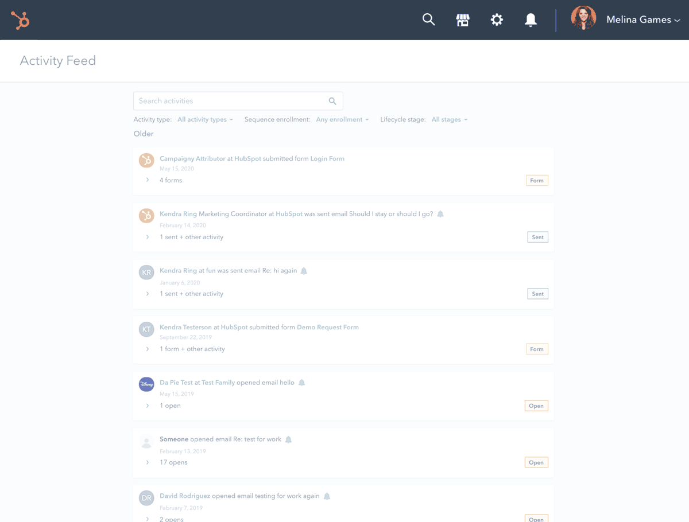Open 'All activity types' dropdown
The width and height of the screenshot is (689, 522).
[x=205, y=119]
